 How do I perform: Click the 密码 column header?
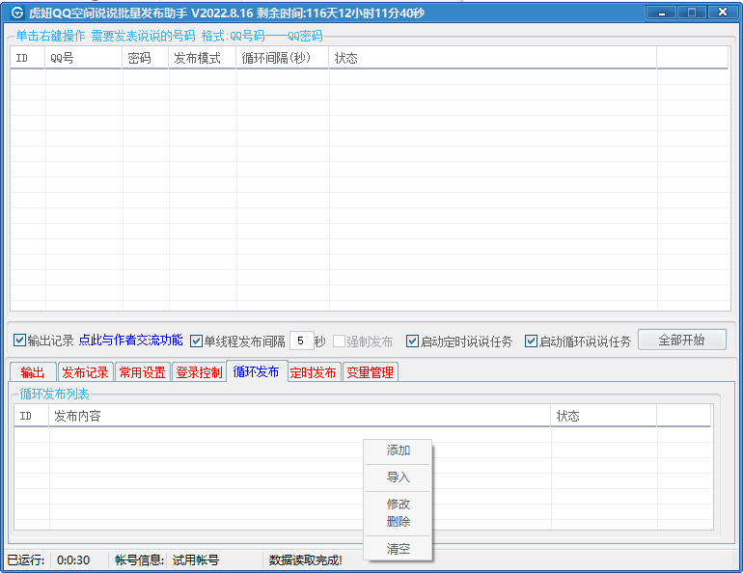(146, 58)
